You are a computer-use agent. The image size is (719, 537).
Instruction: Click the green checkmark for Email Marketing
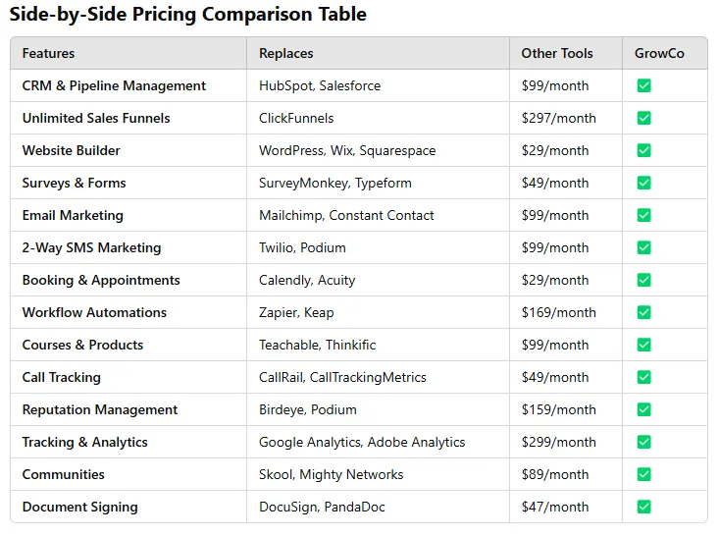(x=643, y=215)
